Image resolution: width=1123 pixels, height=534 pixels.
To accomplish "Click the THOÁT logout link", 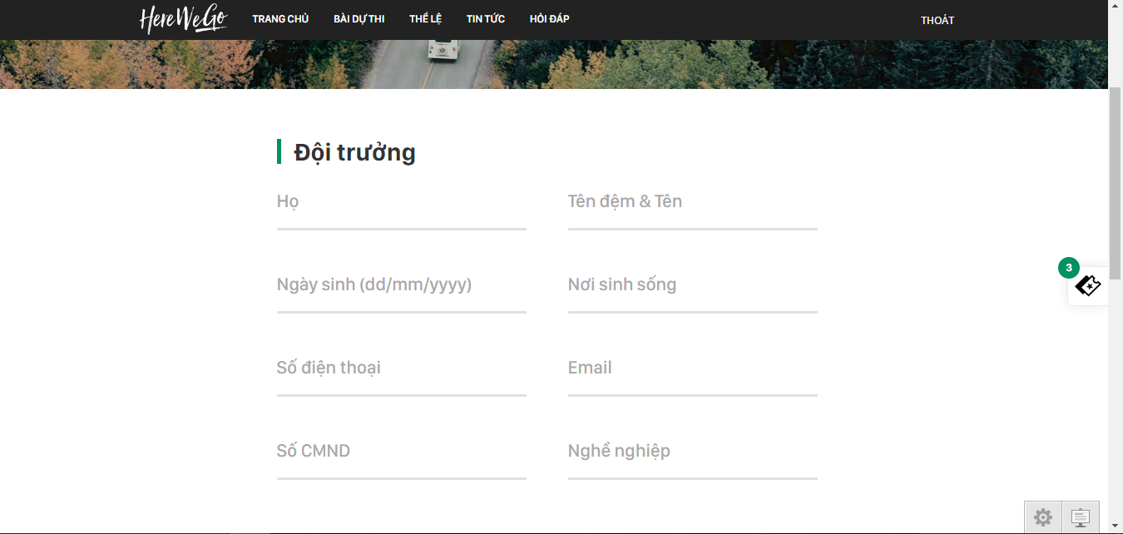I will pyautogui.click(x=937, y=21).
